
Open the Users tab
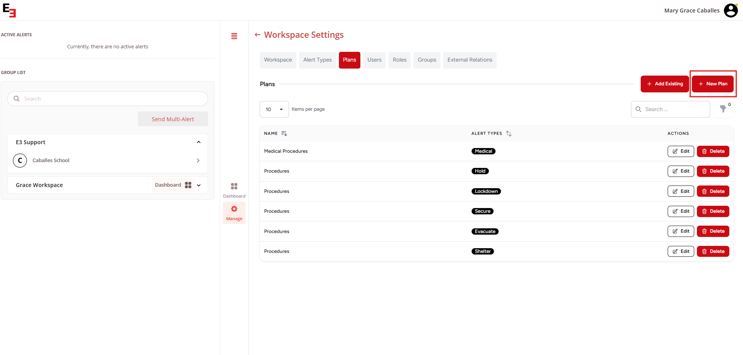click(x=374, y=60)
